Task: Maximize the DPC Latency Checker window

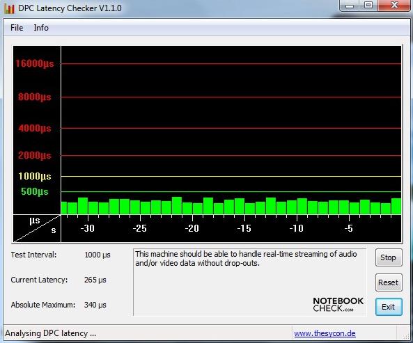Action: (x=368, y=6)
